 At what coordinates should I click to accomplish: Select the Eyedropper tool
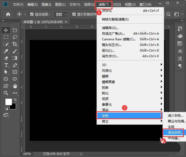tap(6, 51)
